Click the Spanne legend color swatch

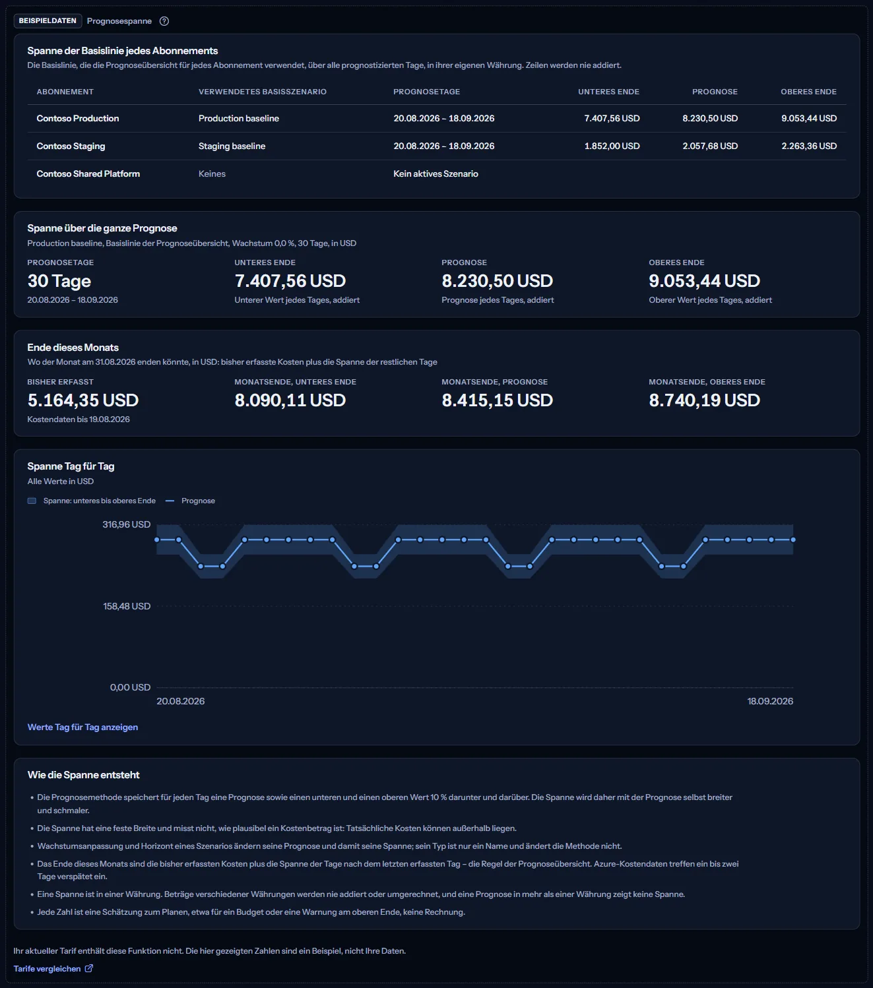click(x=32, y=501)
